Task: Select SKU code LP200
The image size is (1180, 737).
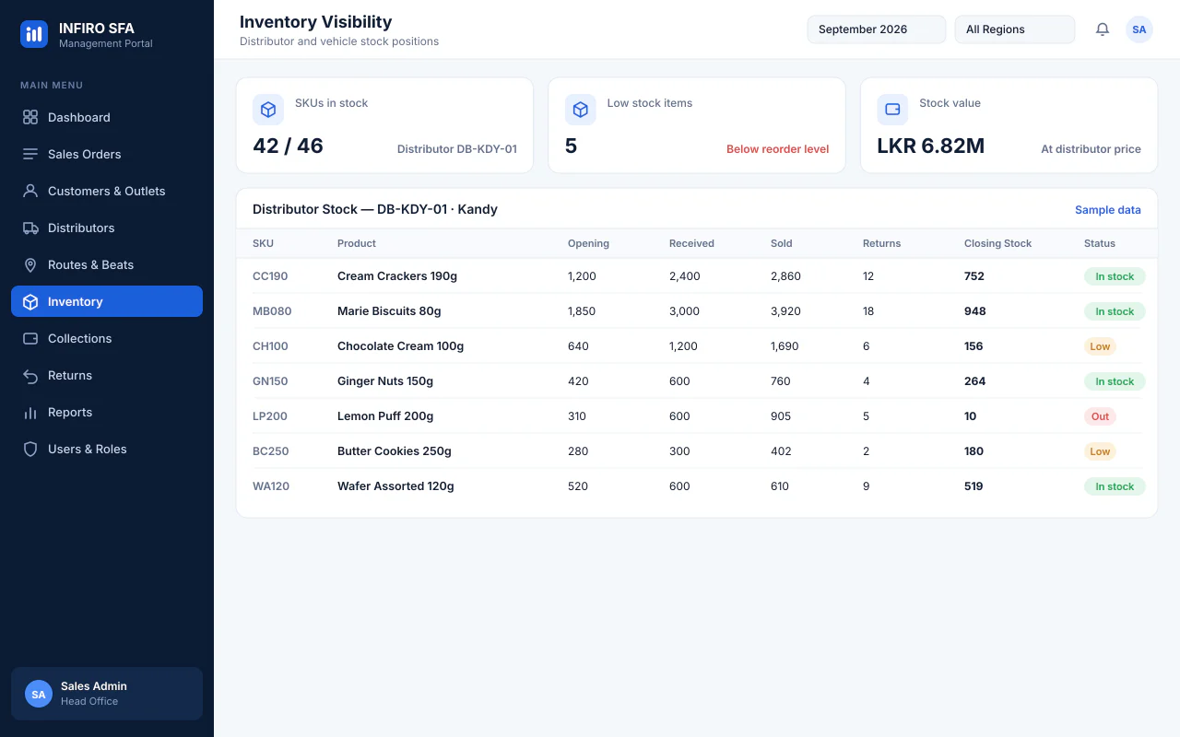Action: (x=270, y=416)
